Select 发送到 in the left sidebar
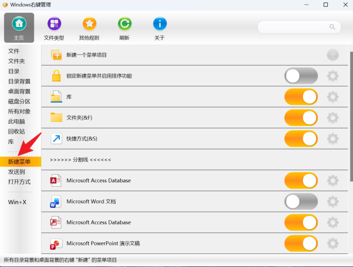 [x=17, y=172]
